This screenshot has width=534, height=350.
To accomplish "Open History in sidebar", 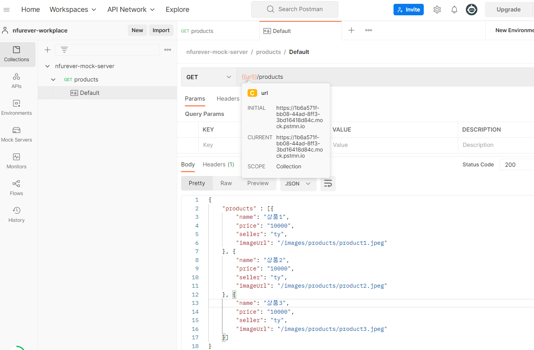I will [x=16, y=215].
